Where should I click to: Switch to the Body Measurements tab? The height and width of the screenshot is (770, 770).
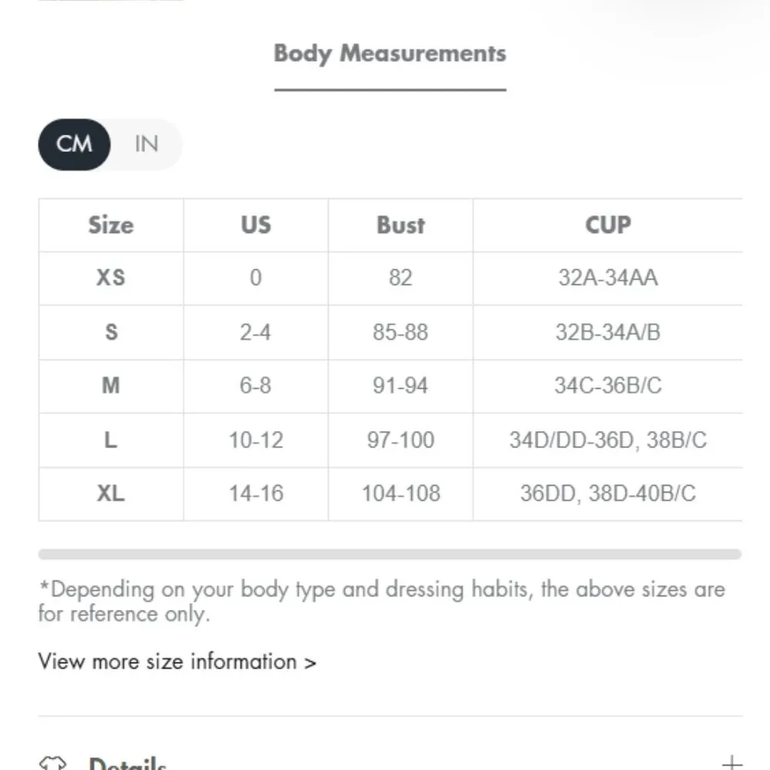pos(390,54)
